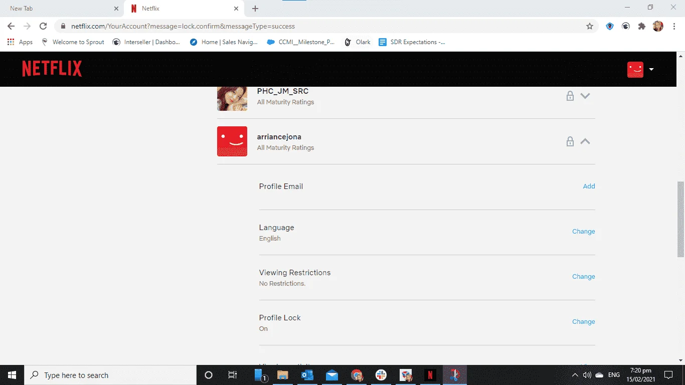Open Outlook from the taskbar

pos(307,375)
